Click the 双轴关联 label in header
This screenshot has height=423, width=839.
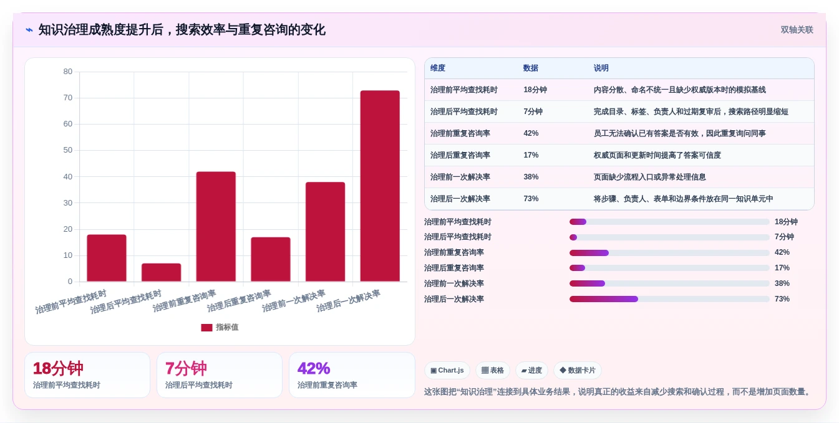point(797,30)
